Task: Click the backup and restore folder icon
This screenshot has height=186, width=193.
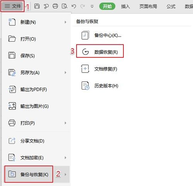Action: (12, 174)
